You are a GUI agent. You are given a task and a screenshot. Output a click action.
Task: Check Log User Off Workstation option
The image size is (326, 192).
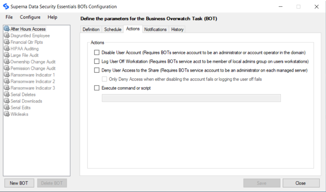(x=97, y=61)
